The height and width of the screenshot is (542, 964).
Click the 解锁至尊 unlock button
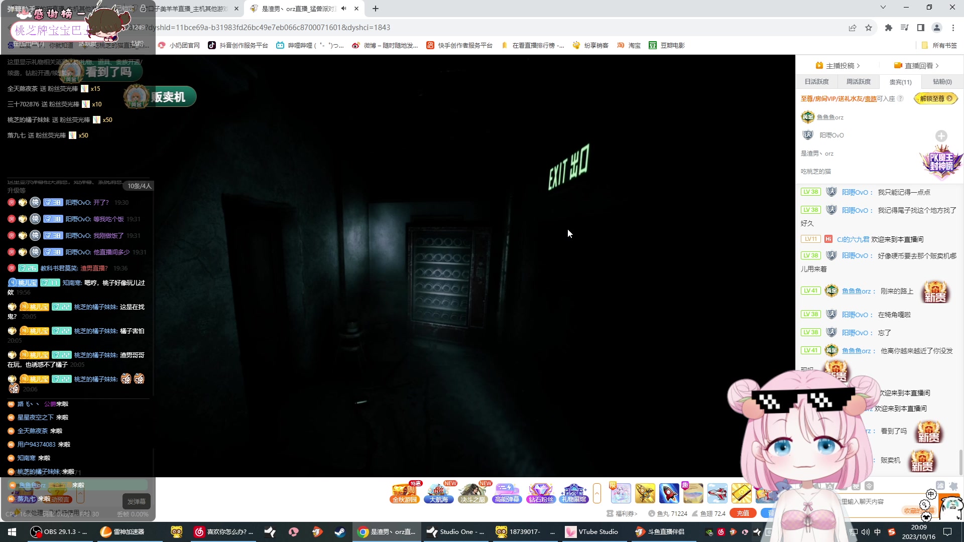(x=936, y=99)
